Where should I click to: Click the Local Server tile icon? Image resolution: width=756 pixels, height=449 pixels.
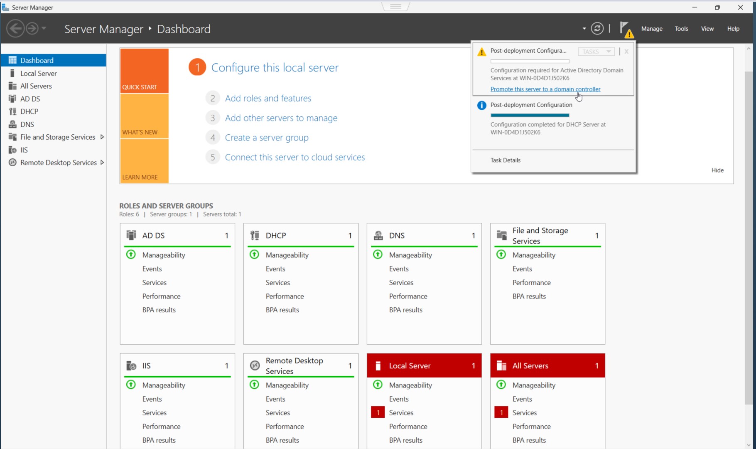[x=378, y=365]
